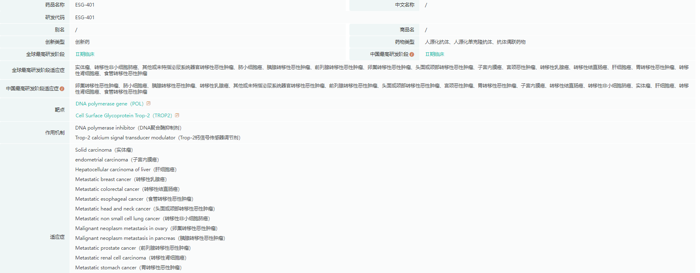The image size is (700, 273).
Task: Select Malignant neoplasm metastasis in pancreas
Action: pyautogui.click(x=150, y=238)
